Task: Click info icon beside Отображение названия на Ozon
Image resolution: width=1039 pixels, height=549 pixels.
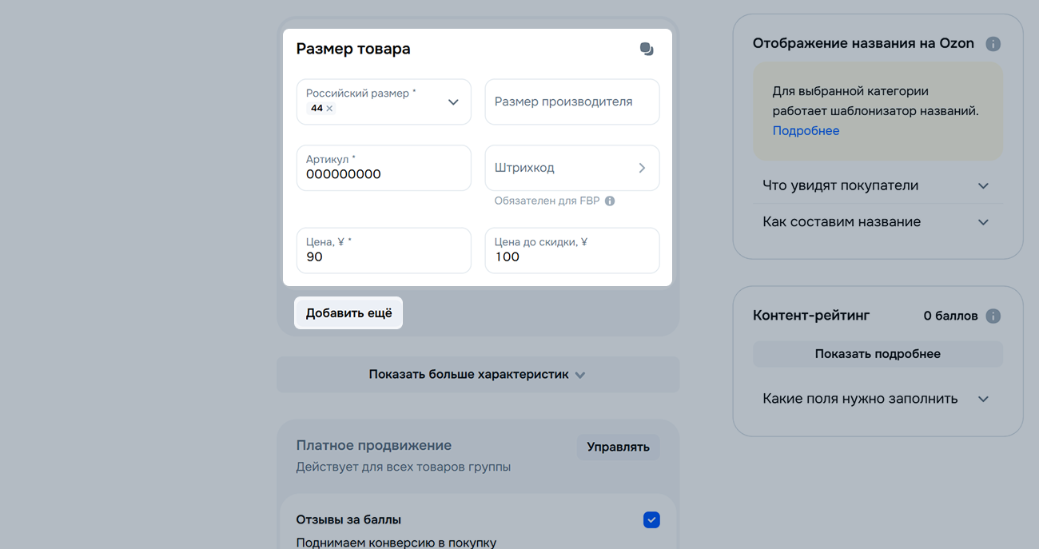Action: coord(993,44)
